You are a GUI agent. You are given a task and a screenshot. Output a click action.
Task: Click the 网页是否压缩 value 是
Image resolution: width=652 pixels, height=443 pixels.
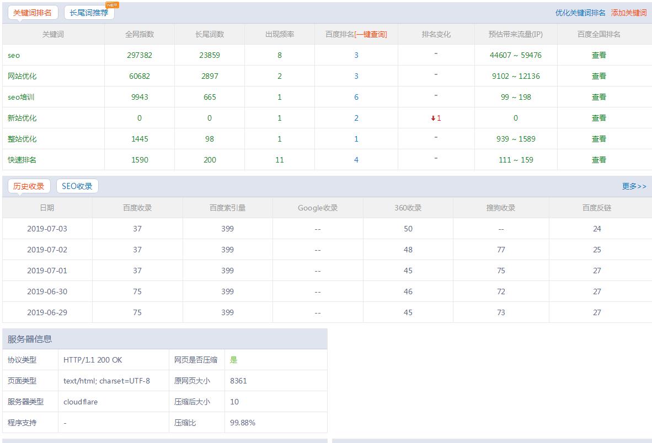point(234,360)
